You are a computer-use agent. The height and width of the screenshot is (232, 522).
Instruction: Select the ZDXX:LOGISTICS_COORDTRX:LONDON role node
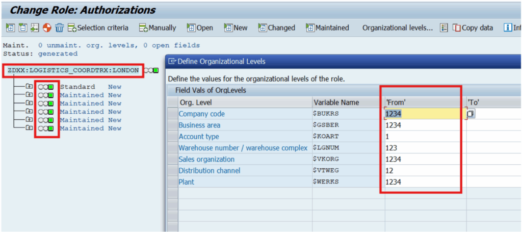pos(73,70)
